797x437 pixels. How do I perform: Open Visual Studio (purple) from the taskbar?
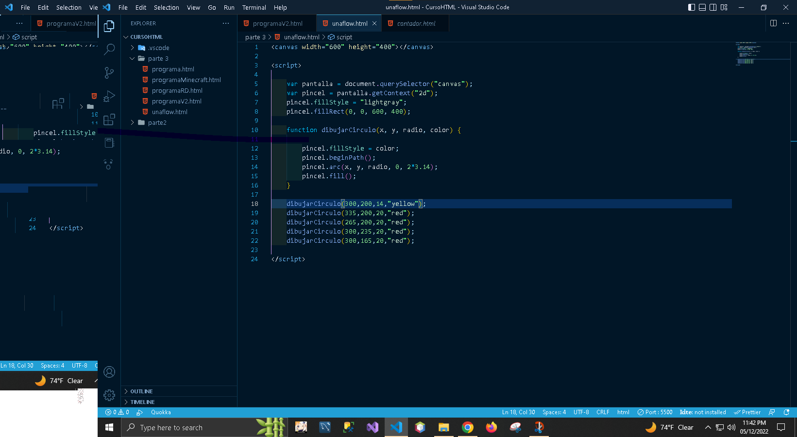coord(373,427)
